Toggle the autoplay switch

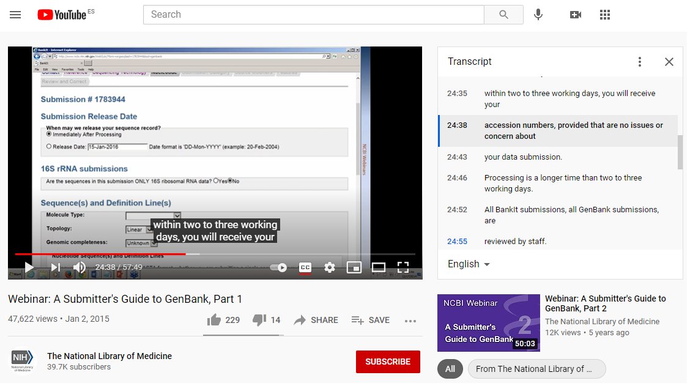click(x=278, y=267)
